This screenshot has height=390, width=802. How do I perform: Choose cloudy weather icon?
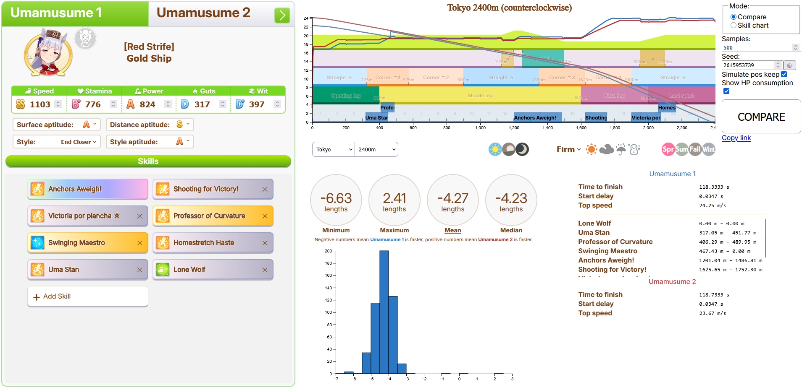pos(606,149)
